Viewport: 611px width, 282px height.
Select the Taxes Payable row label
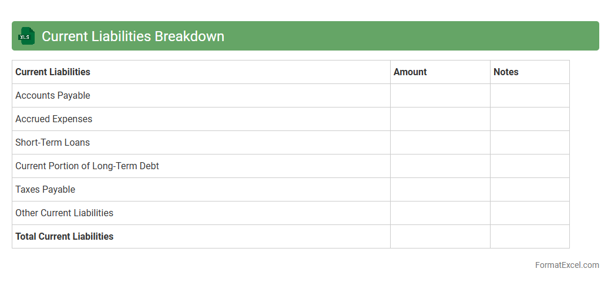(x=45, y=189)
